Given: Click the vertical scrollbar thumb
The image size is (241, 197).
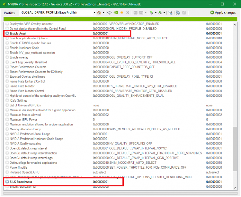Looking at the screenshot, I should (x=235, y=149).
